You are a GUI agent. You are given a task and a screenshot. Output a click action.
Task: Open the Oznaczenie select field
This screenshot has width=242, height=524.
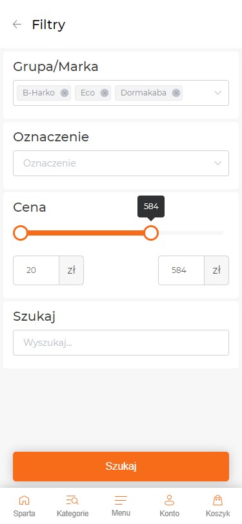121,163
